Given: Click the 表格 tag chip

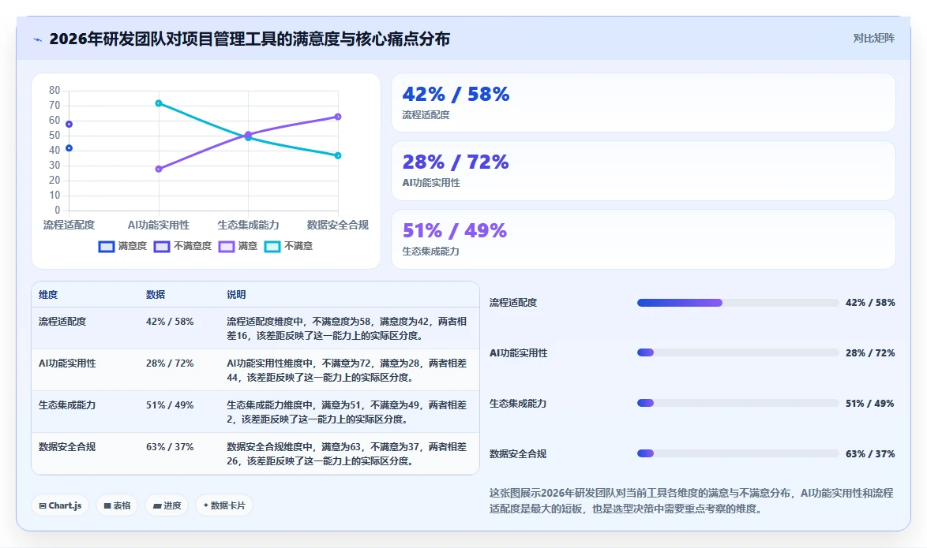Looking at the screenshot, I should [117, 505].
